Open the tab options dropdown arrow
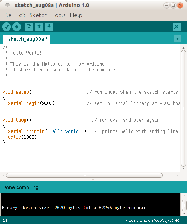The image size is (187, 224). click(177, 38)
